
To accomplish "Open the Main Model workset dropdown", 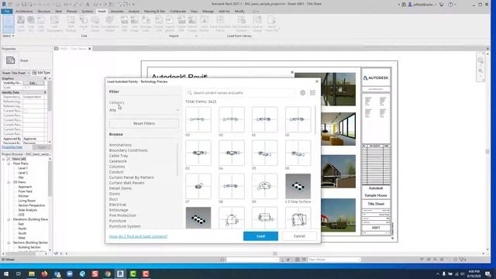I will tap(334, 260).
